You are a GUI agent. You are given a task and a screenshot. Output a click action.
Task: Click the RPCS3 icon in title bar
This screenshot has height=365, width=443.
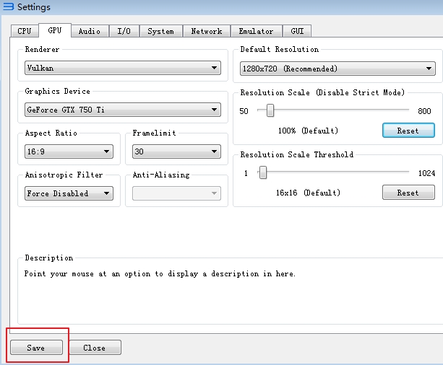coord(8,7)
